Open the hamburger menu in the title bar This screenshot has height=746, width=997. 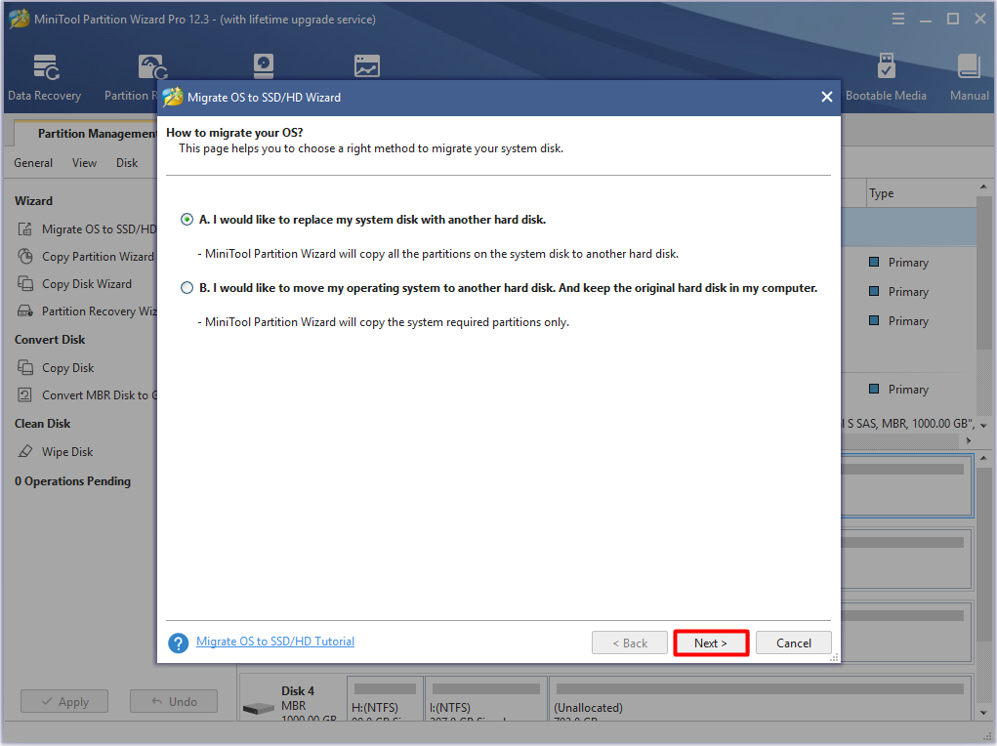[x=897, y=20]
